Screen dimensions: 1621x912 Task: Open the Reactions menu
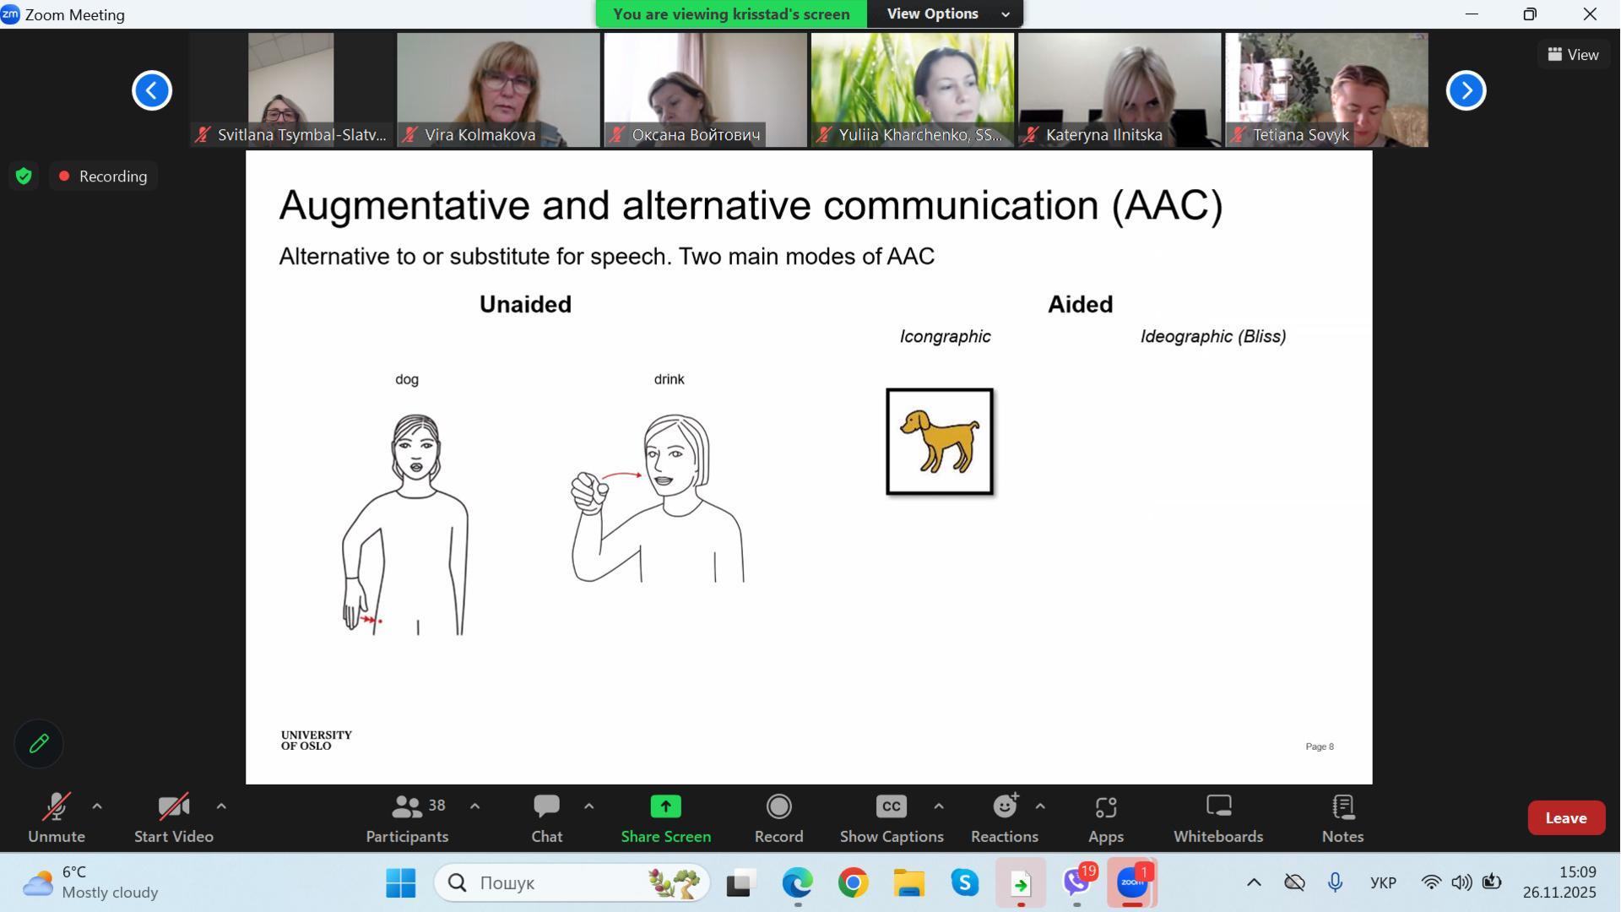pyautogui.click(x=1004, y=817)
